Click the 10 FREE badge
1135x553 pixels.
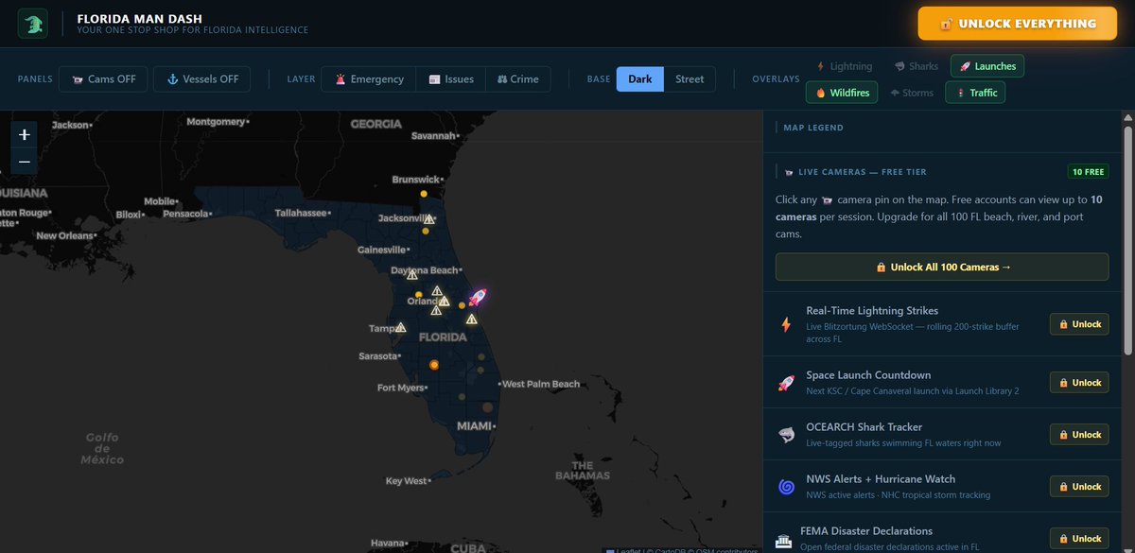click(x=1088, y=172)
